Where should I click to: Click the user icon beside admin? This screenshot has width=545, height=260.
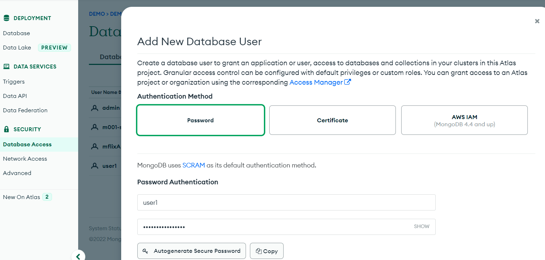pos(94,107)
